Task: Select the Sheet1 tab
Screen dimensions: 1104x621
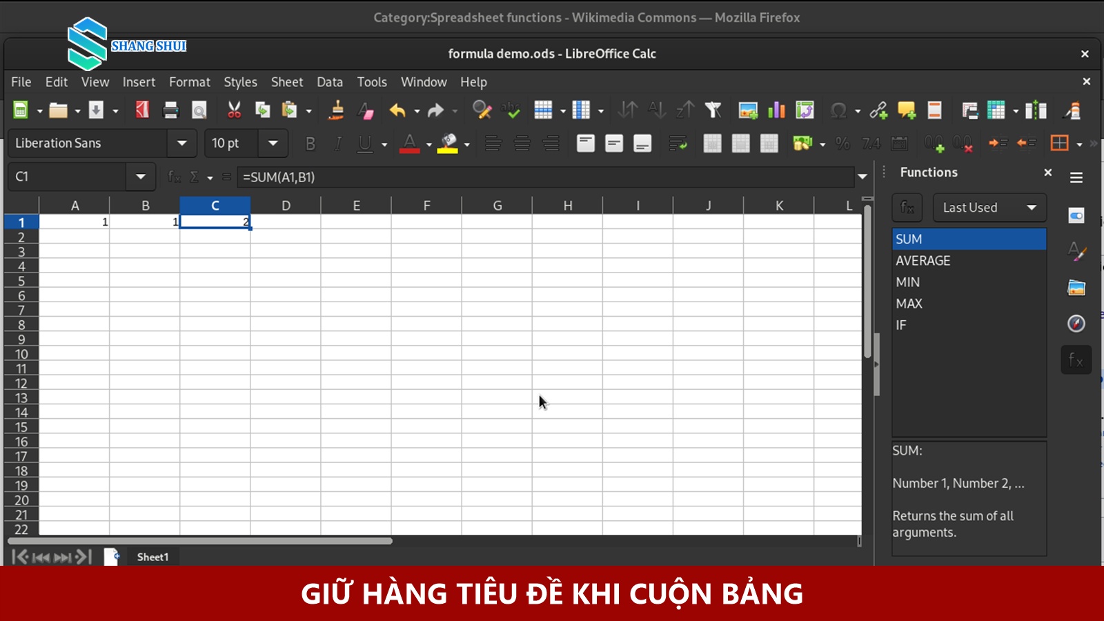Action: coord(152,557)
